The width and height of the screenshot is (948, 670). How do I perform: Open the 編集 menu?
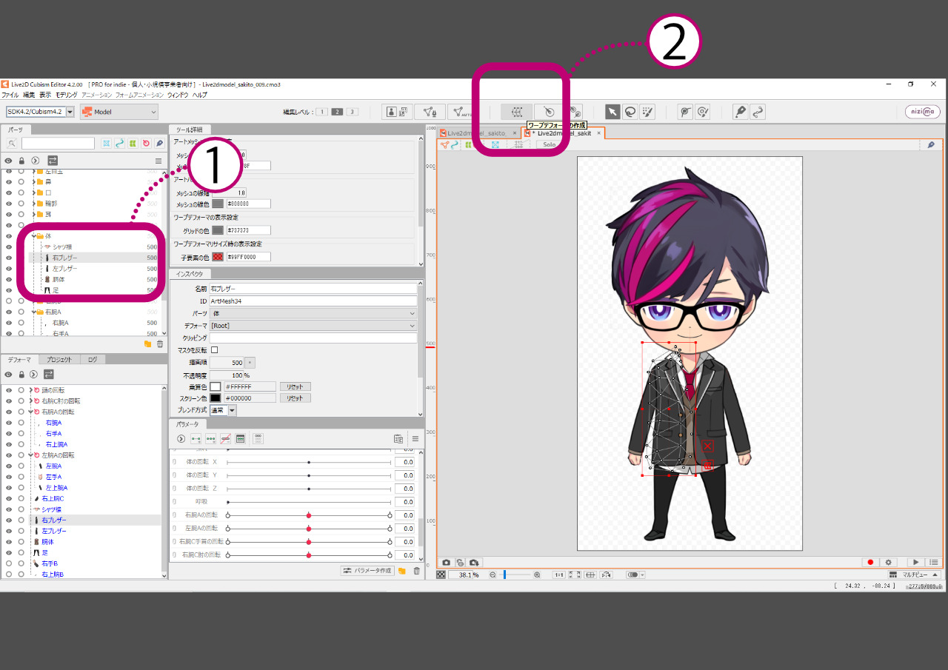(x=29, y=95)
